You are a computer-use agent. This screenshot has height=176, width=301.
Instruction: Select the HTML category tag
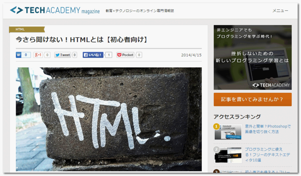[27, 30]
